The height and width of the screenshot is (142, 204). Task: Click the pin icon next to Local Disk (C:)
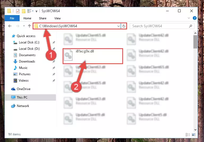click(54, 42)
